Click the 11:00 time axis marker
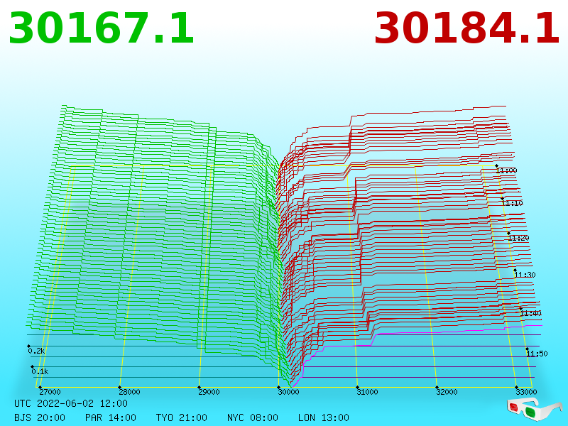568x426 pixels. (506, 170)
